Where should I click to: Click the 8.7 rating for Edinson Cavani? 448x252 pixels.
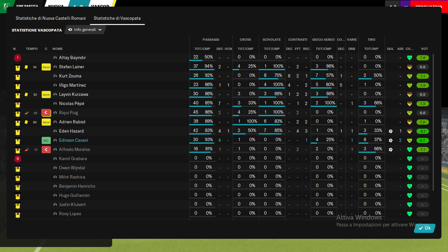pyautogui.click(x=422, y=140)
